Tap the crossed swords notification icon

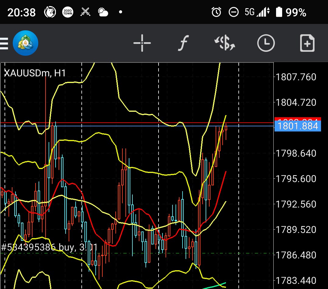pyautogui.click(x=85, y=12)
